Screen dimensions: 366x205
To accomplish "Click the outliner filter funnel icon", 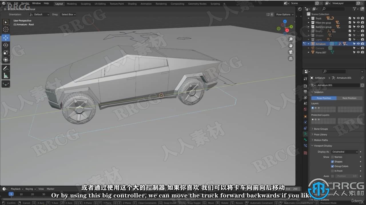I will click(x=355, y=9).
